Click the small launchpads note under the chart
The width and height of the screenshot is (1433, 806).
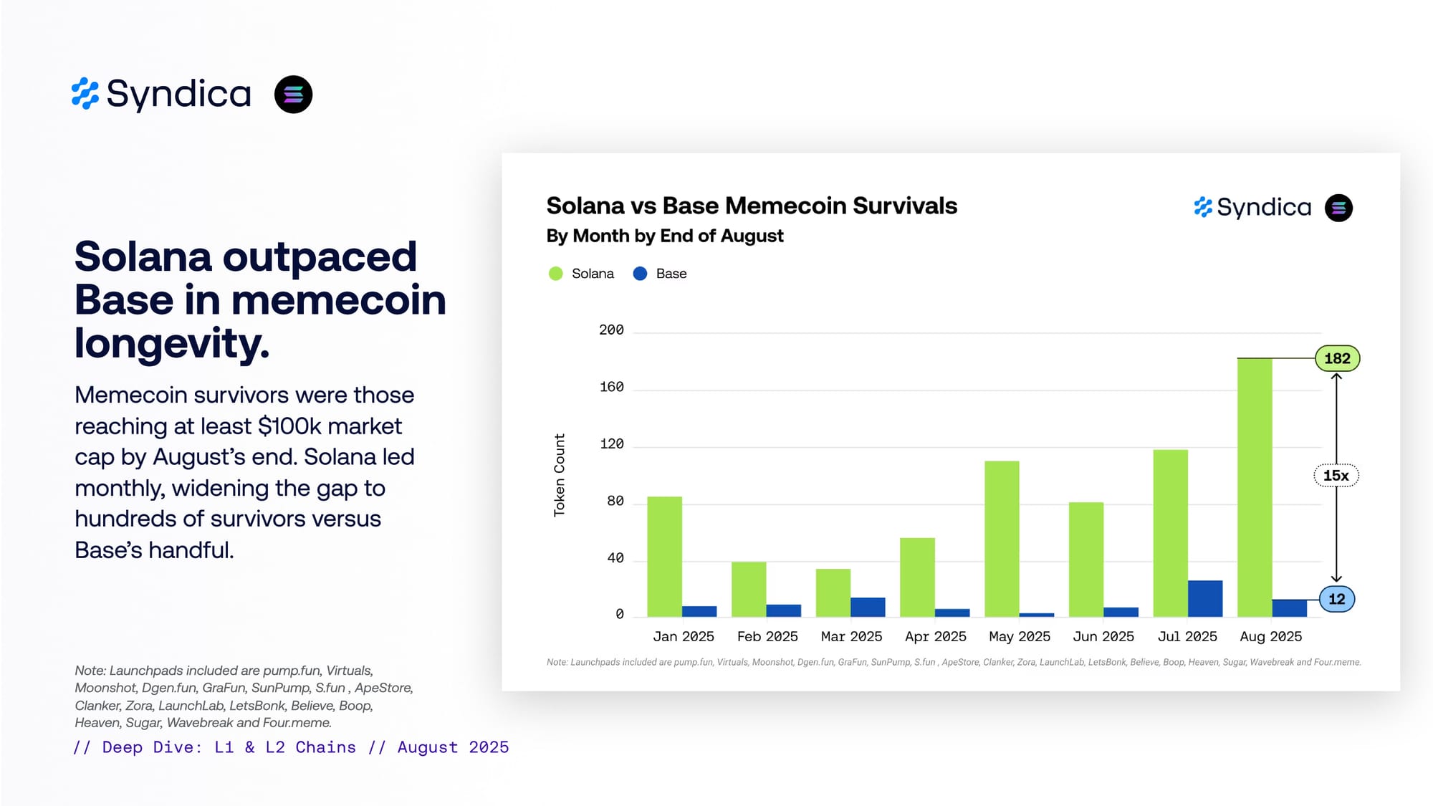(954, 662)
